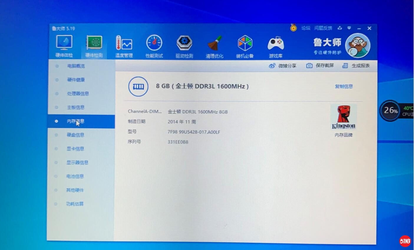Close the 鲁大师 window
414x250 pixels.
click(x=369, y=28)
